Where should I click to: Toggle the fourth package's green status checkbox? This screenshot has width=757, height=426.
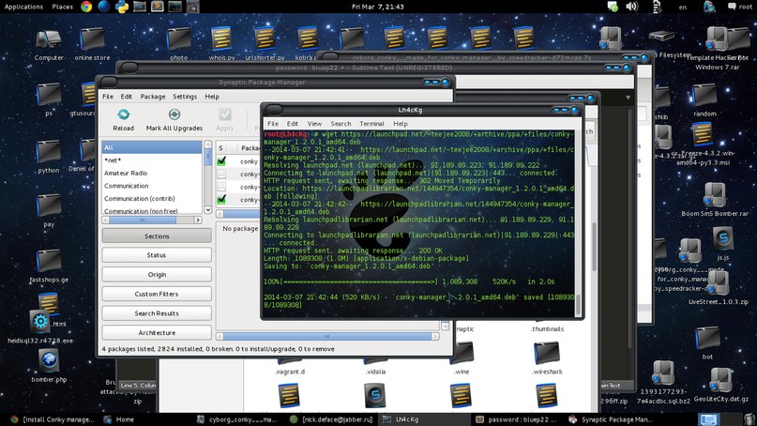click(x=221, y=200)
